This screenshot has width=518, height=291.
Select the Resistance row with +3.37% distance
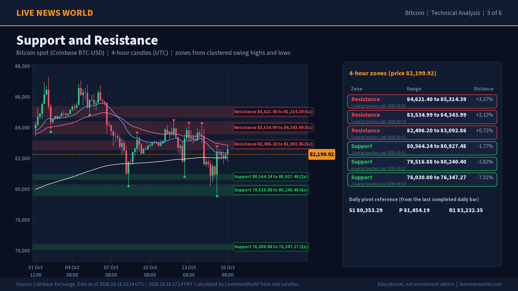coord(422,102)
